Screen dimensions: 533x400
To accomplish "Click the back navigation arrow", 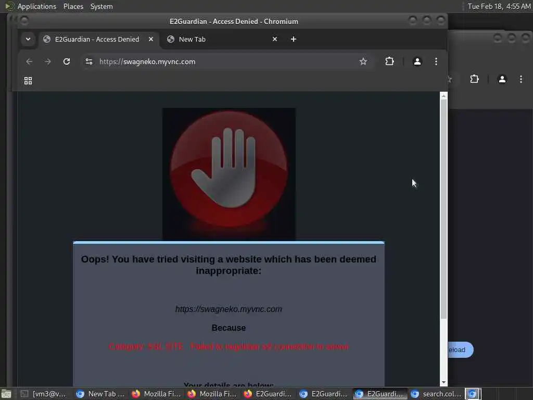I will pos(29,61).
